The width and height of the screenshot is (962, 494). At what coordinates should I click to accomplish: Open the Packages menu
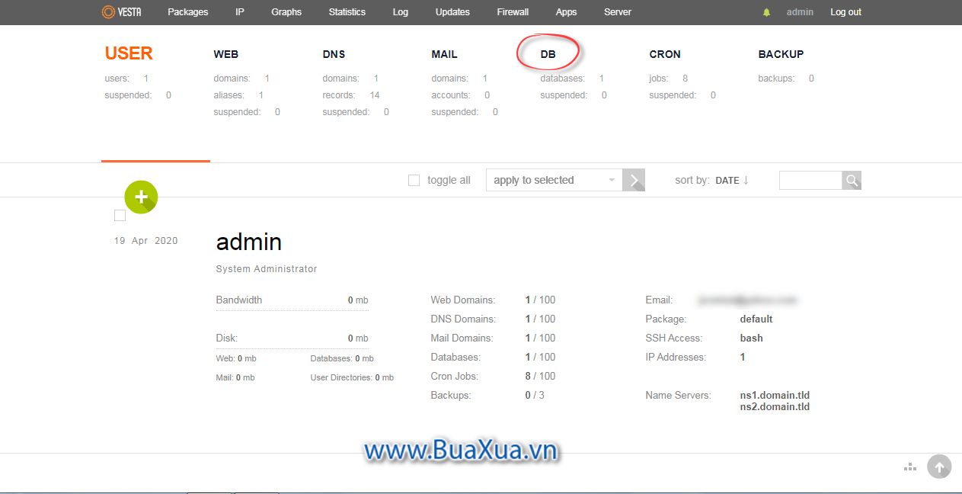point(187,12)
